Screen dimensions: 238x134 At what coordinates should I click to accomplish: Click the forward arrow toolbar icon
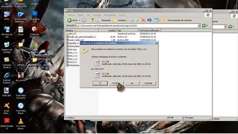[83, 20]
